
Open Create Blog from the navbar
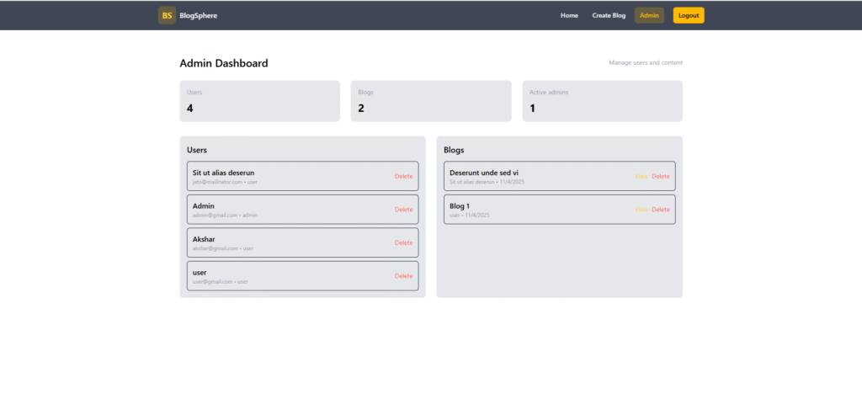[x=609, y=15]
